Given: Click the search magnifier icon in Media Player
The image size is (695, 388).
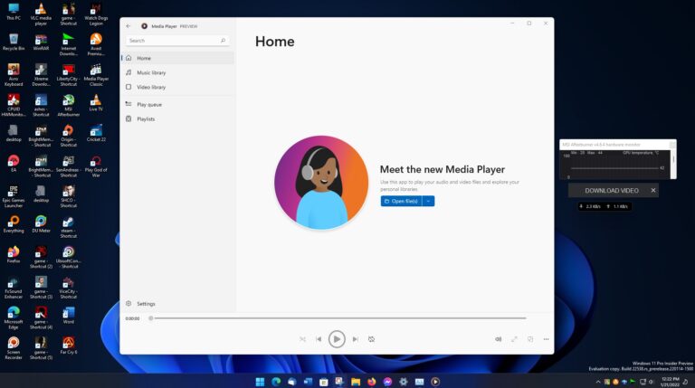Looking at the screenshot, I should [x=223, y=41].
